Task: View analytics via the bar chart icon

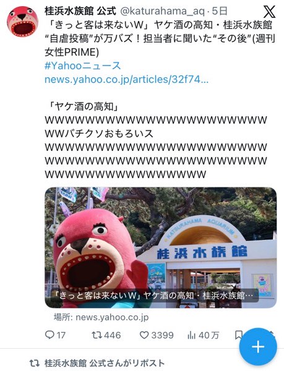Action: tap(191, 335)
